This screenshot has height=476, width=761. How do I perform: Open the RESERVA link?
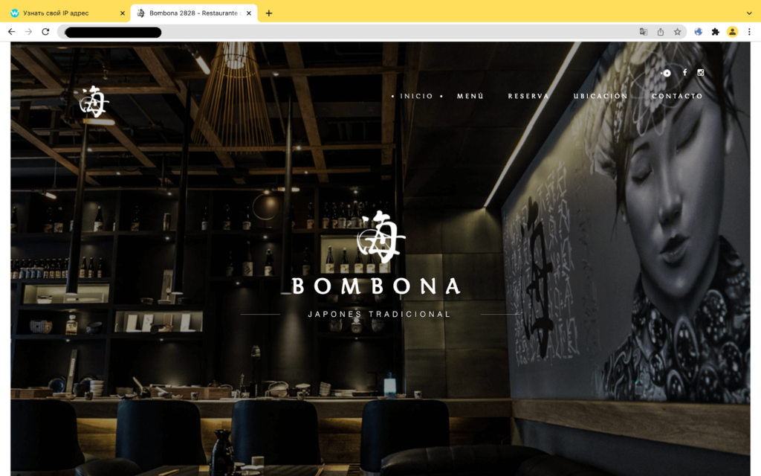pos(528,96)
